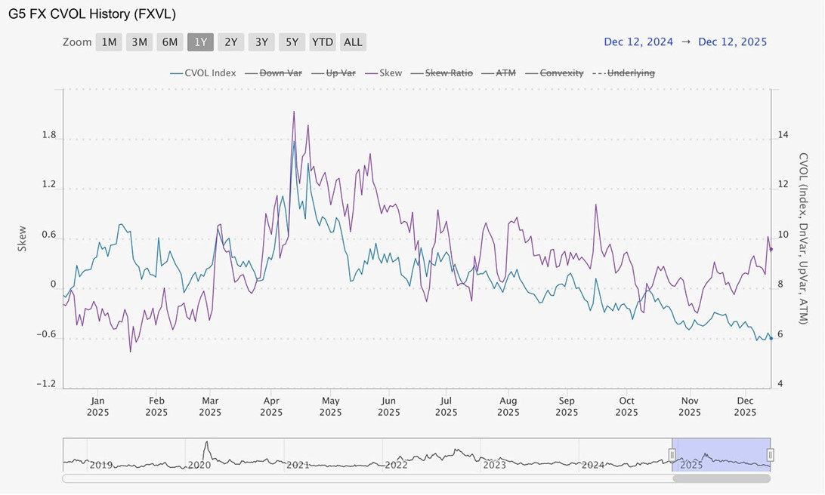Enable the Underlying dashed series
This screenshot has width=825, height=495.
pyautogui.click(x=624, y=73)
